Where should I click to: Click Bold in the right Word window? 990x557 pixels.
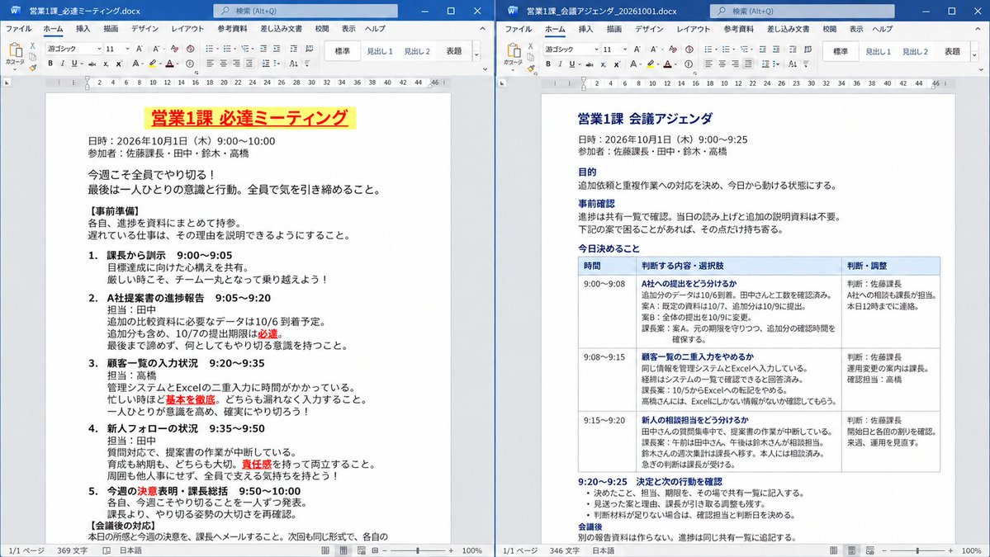tap(548, 64)
